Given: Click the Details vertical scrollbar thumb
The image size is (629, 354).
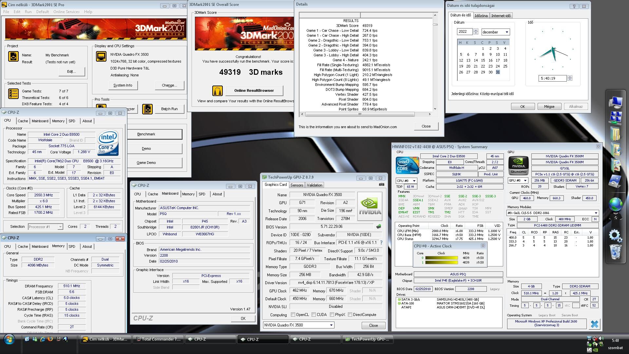Looking at the screenshot, I should [435, 24].
